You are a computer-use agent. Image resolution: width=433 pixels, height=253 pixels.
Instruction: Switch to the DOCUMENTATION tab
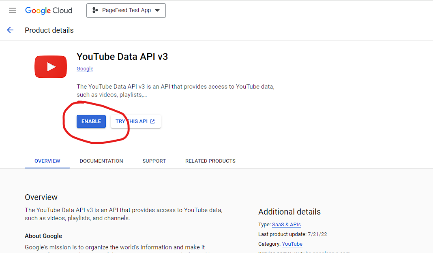[x=101, y=161]
